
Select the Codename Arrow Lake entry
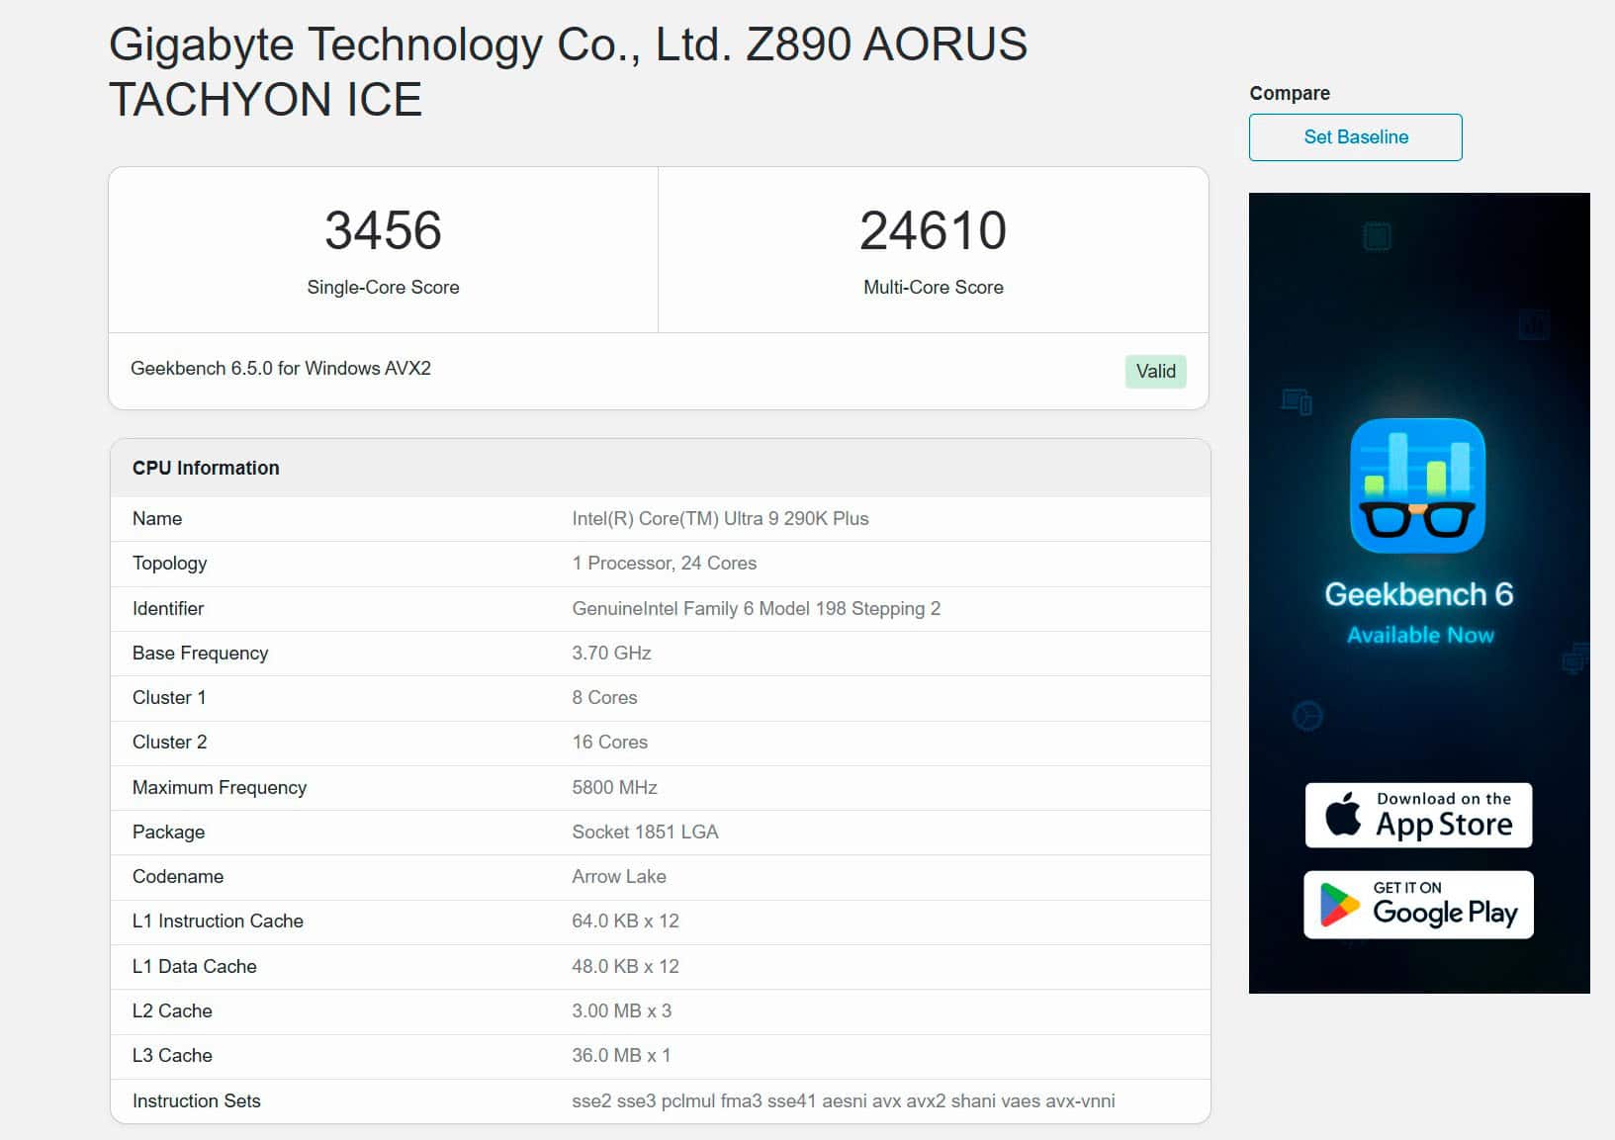tap(619, 876)
